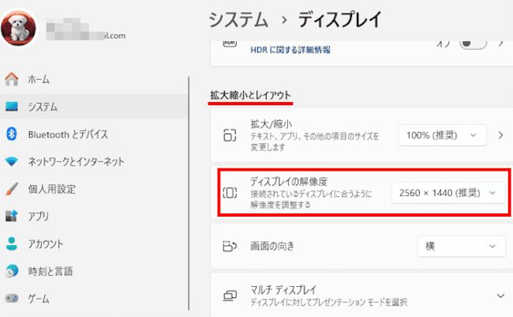Click the 拡大縮小とレイアウト section heading
The height and width of the screenshot is (317, 513).
(250, 95)
